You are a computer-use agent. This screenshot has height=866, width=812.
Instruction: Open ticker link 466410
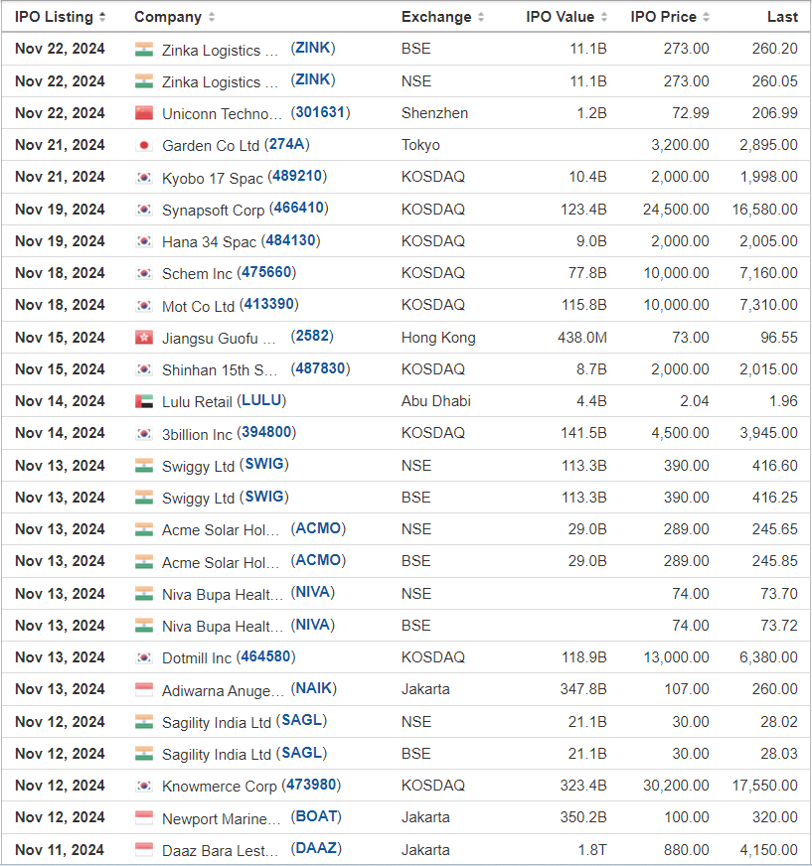[x=299, y=209]
